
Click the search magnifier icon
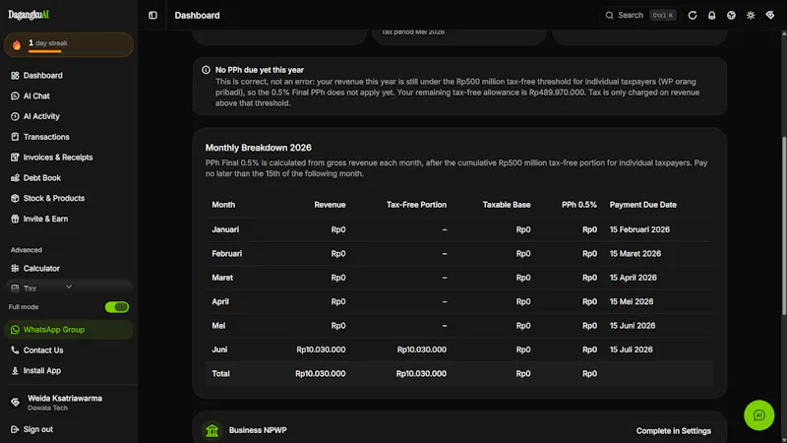coord(609,16)
